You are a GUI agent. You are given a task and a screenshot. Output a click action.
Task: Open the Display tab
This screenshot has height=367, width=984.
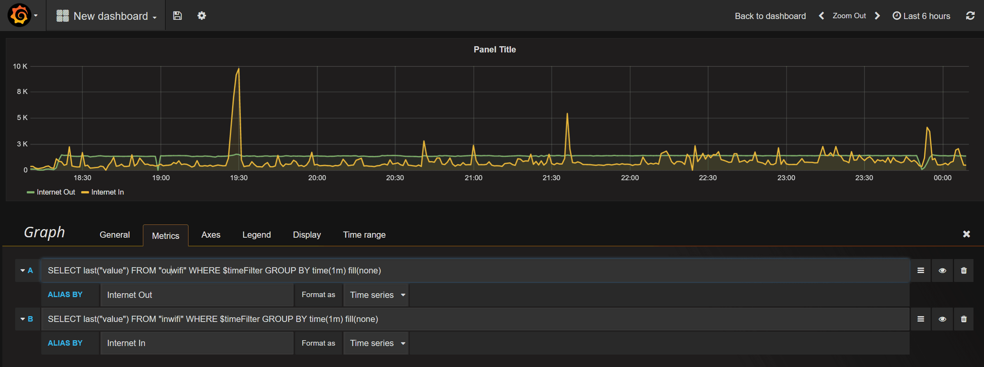click(307, 235)
